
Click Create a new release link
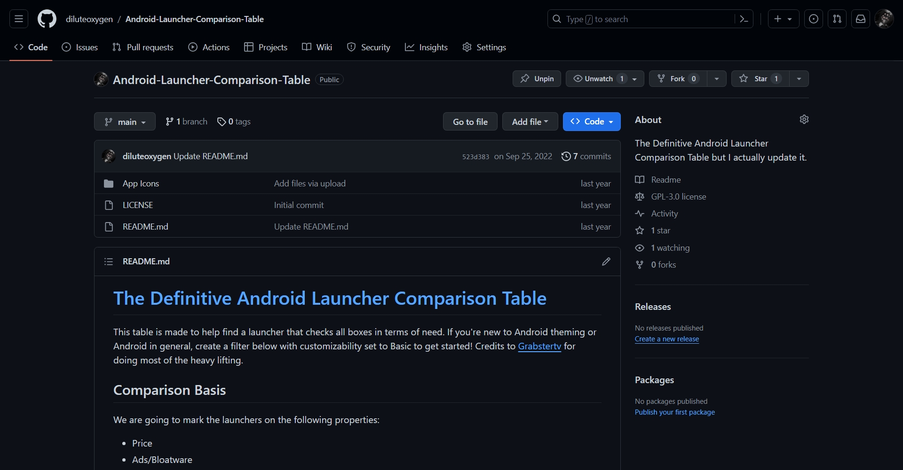click(x=667, y=339)
